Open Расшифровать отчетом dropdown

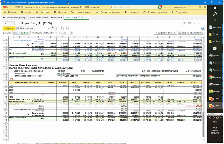point(165,33)
